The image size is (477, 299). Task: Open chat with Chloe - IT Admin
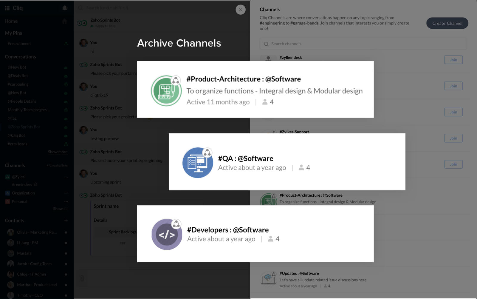pos(31,274)
